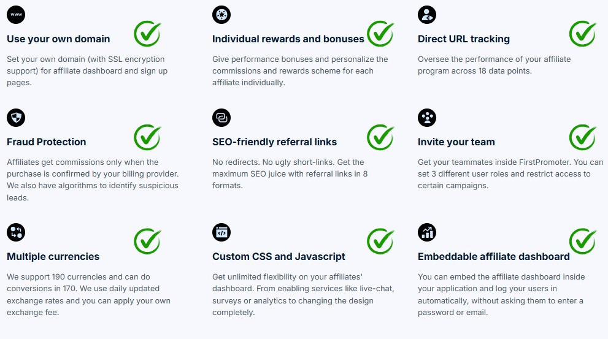Click the Embeddable dashboard bar chart icon

(x=427, y=232)
